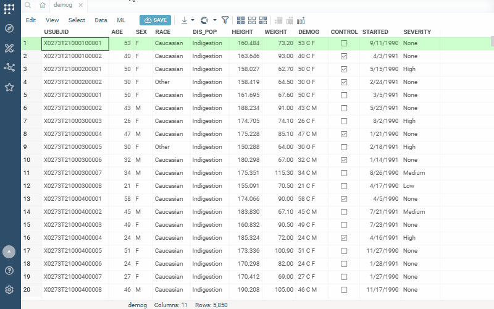Open the Data menu
This screenshot has height=309, width=494.
tap(101, 20)
